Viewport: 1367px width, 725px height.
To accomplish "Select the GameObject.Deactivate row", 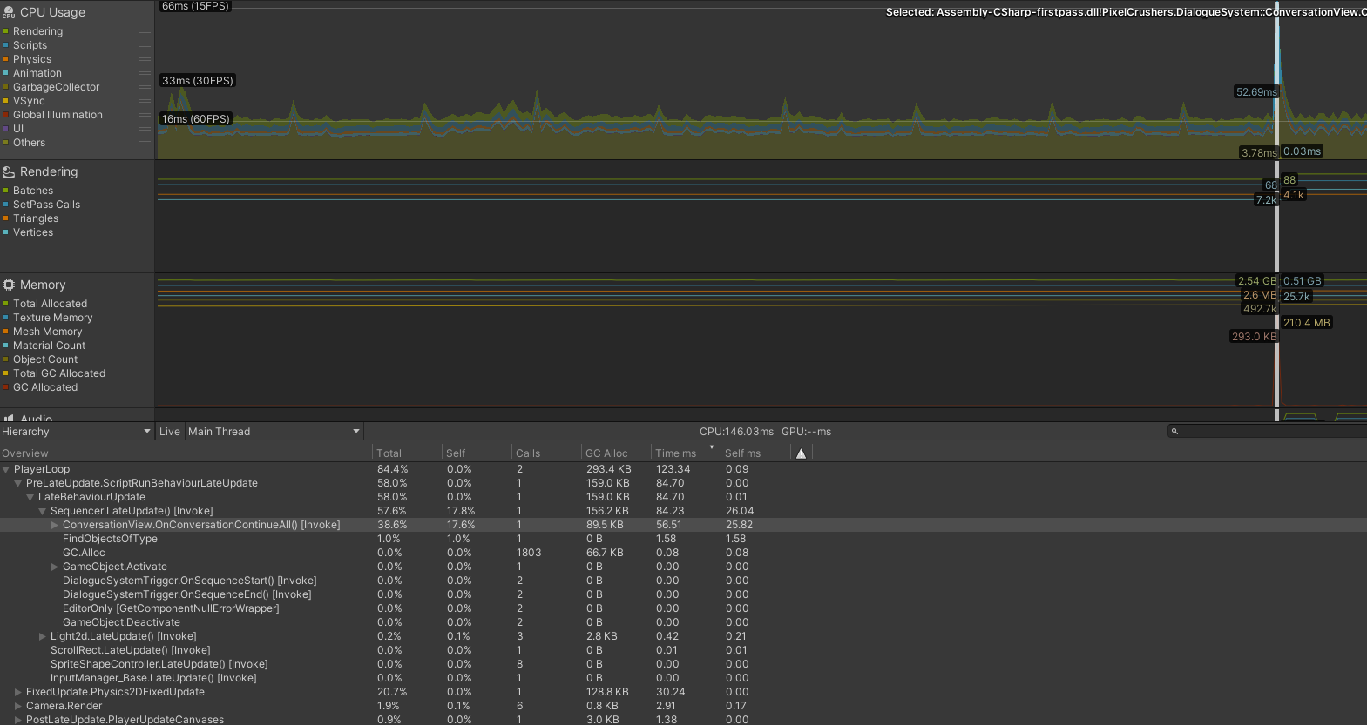I will click(x=683, y=622).
